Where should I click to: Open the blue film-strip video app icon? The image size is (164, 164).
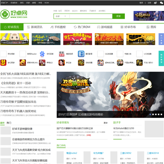(81, 54)
